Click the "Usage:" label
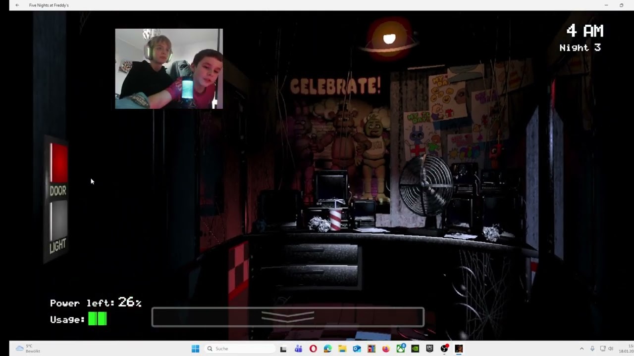634x356 pixels. 67,320
